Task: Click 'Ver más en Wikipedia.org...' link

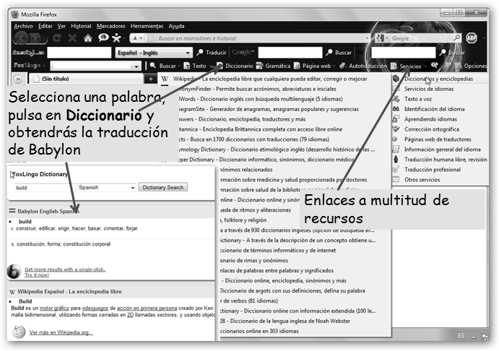Action: coord(61,333)
